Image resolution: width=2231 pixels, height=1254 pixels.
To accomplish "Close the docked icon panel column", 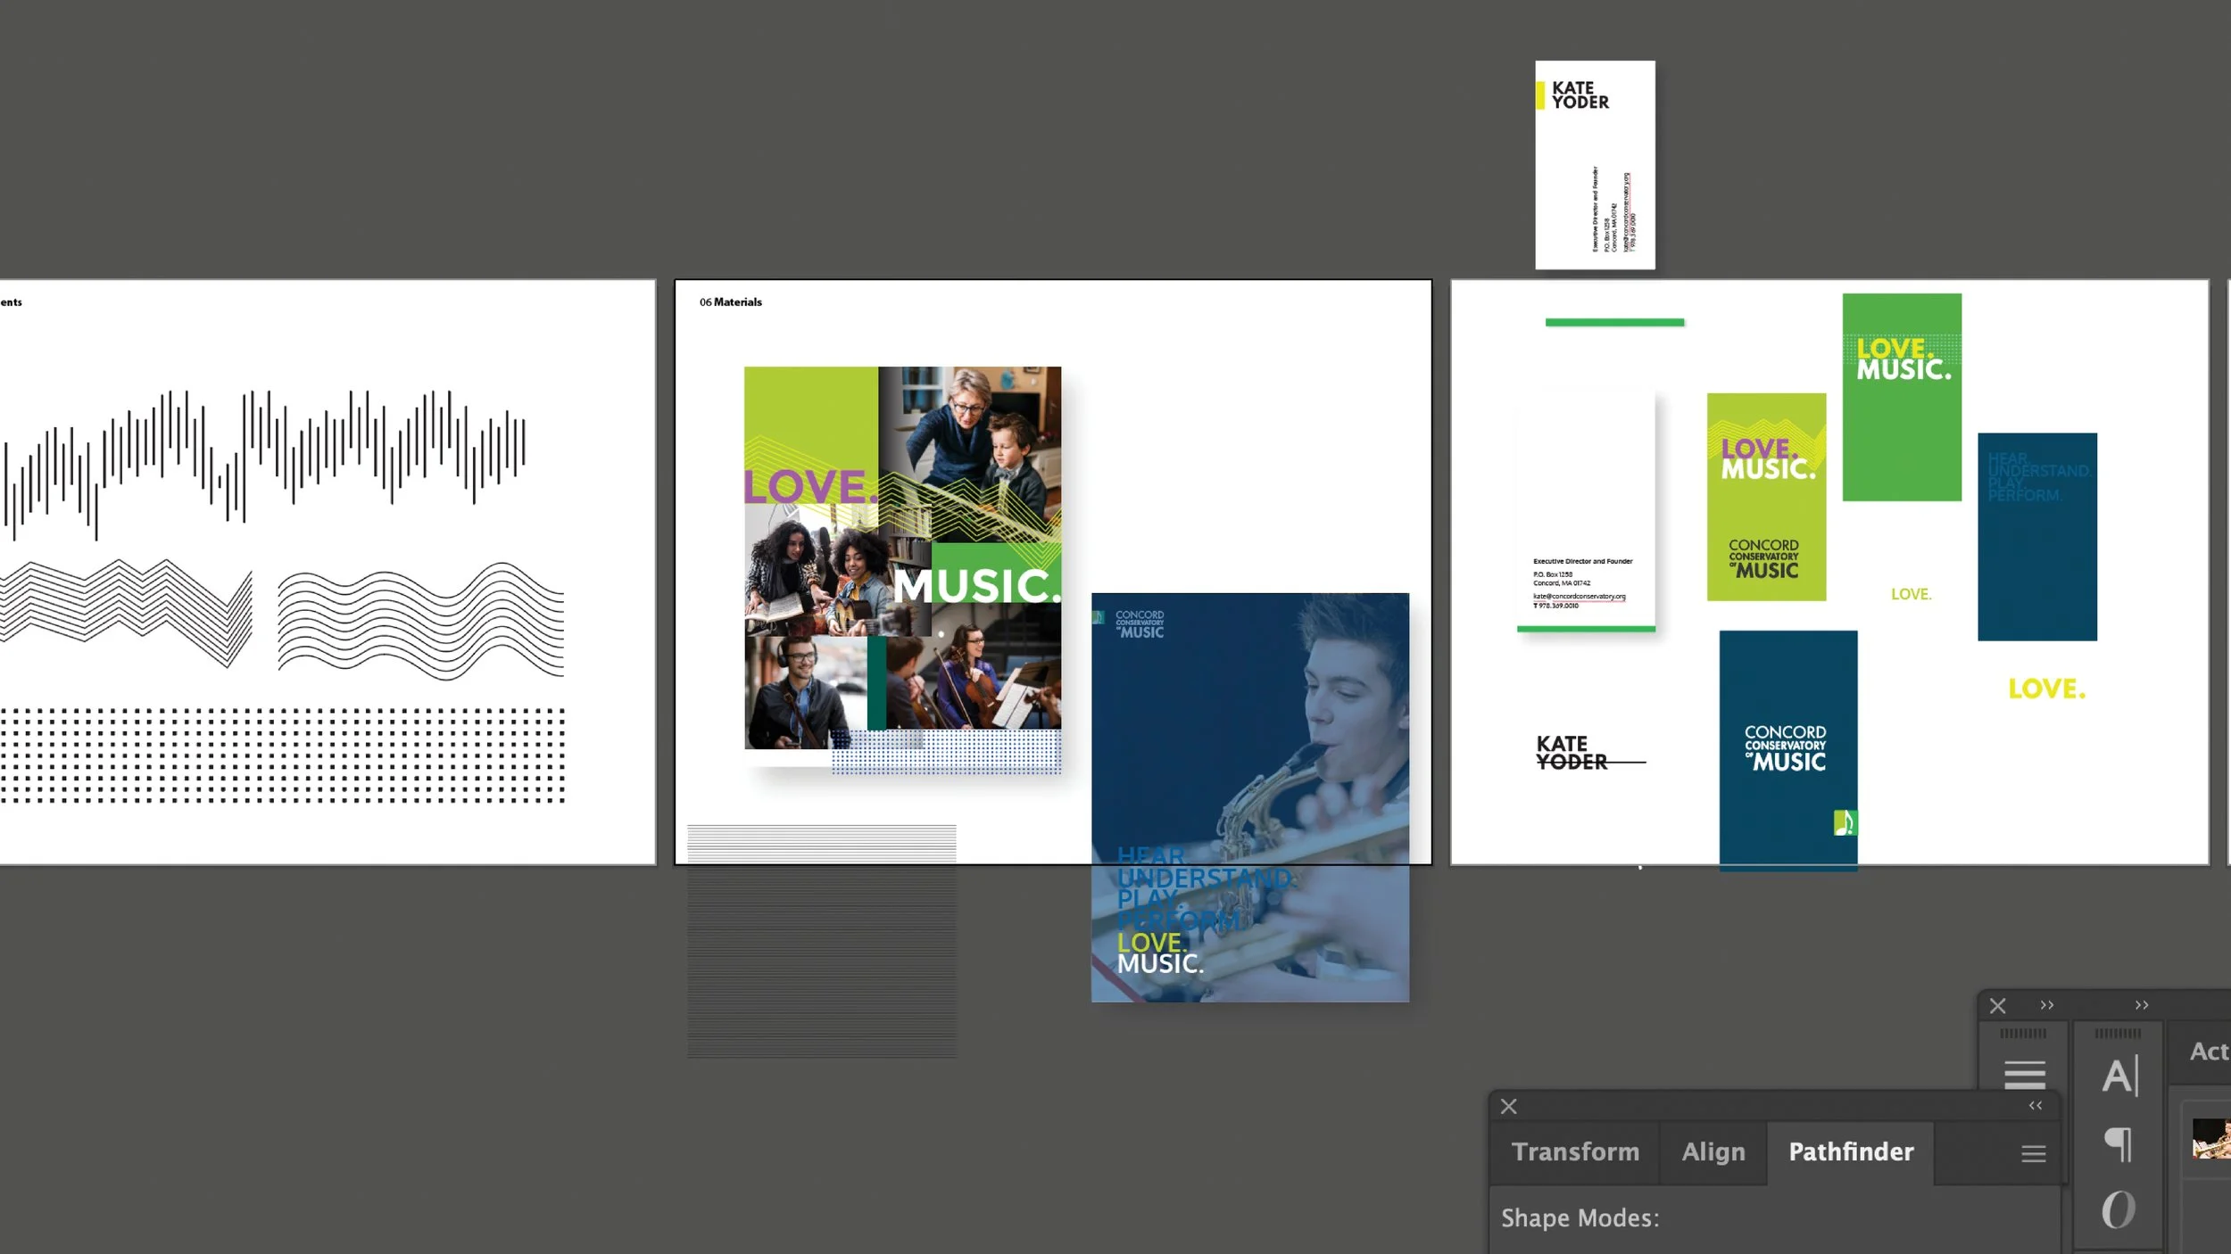I will (1997, 1006).
